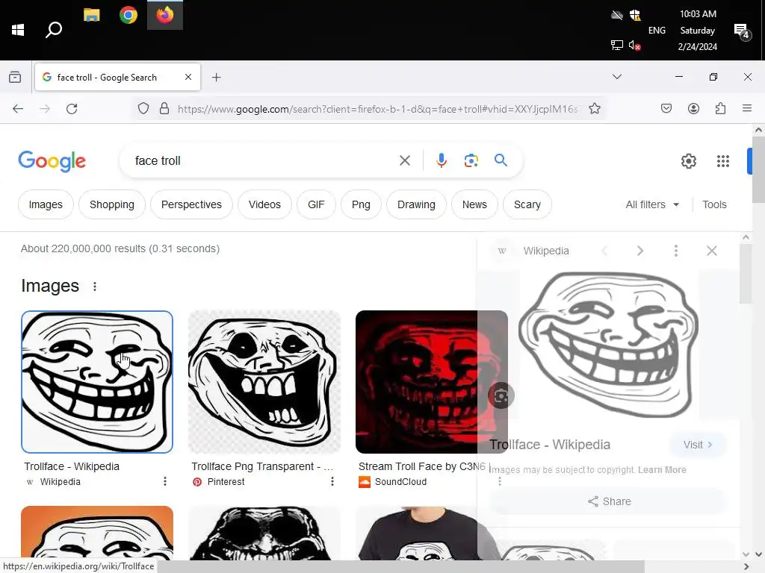Select the News filter chip

coord(474,204)
